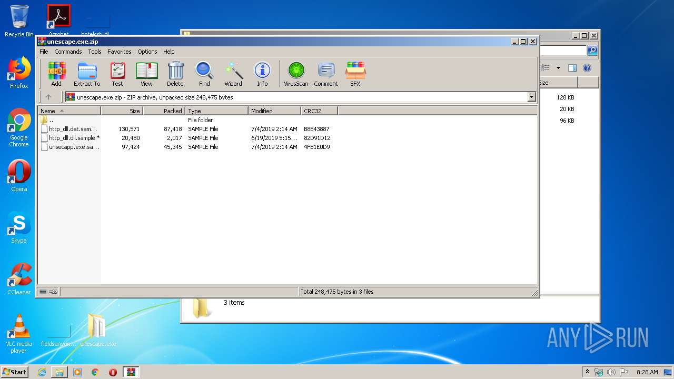Open the File Explorer taskbar button
Viewport: 674px width, 379px height.
(60, 372)
